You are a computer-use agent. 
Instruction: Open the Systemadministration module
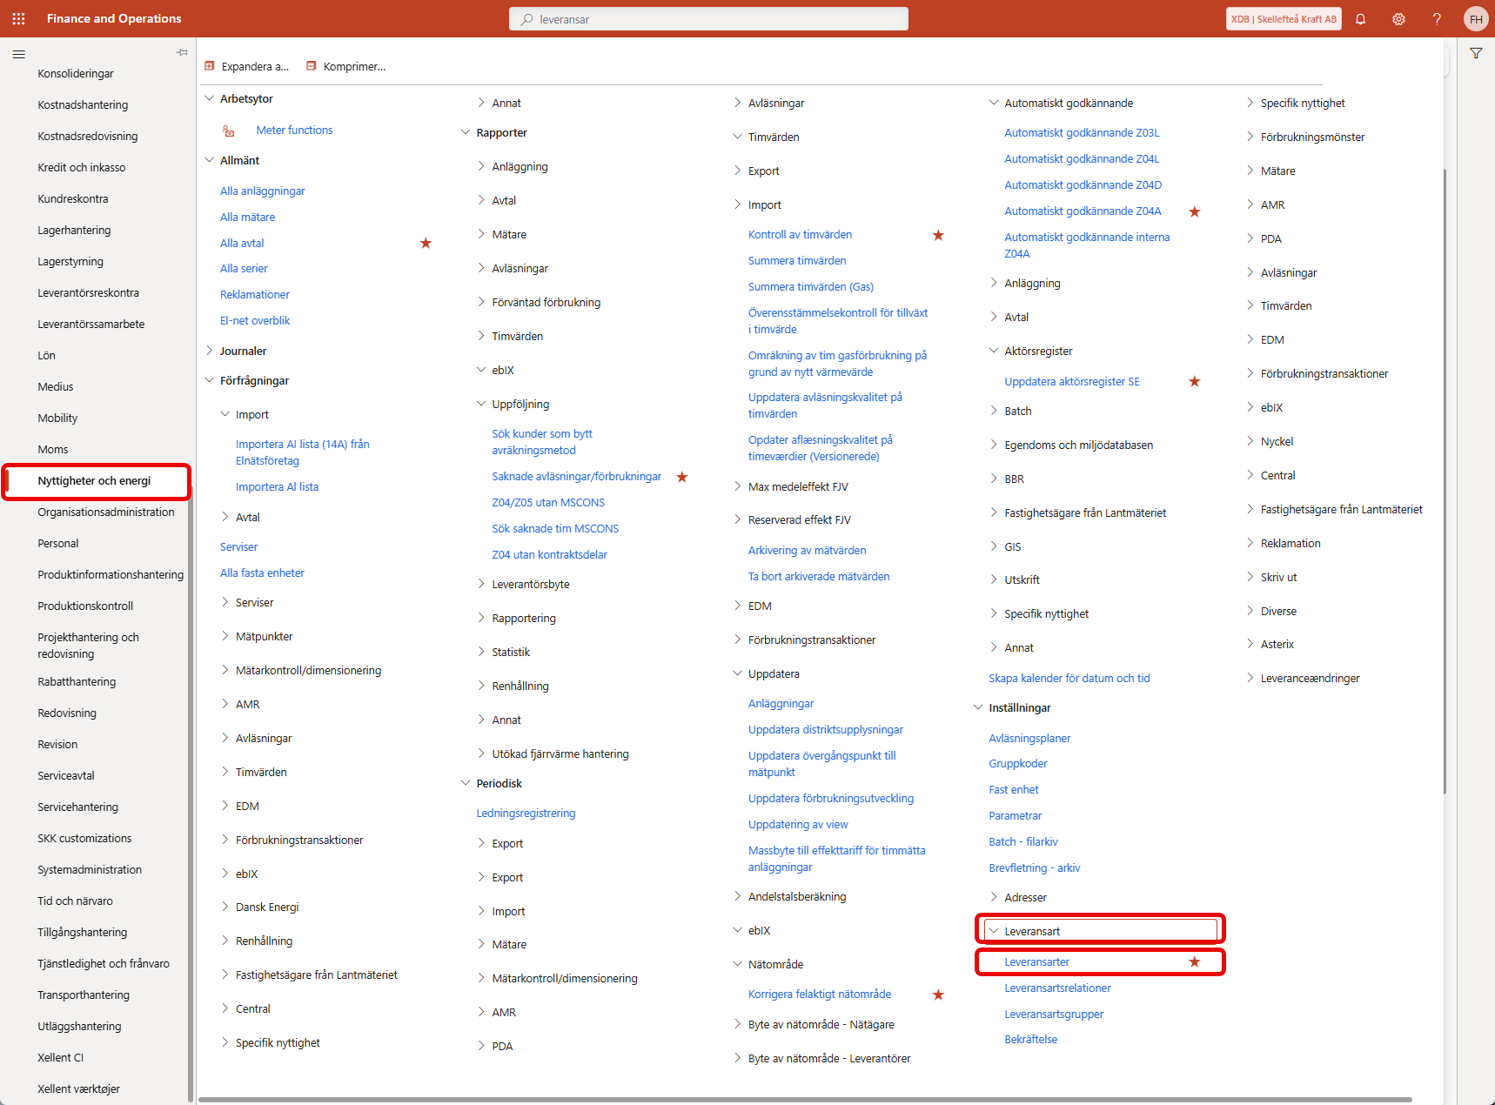(90, 869)
